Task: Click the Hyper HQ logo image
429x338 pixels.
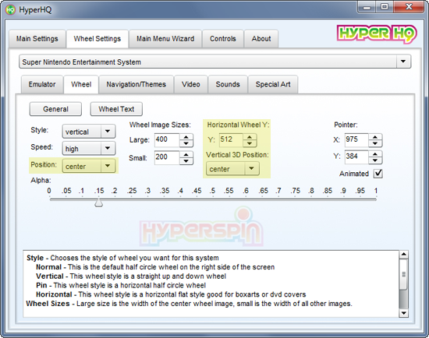Action: point(377,34)
